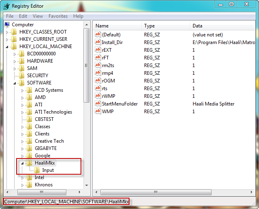The height and width of the screenshot is (209, 259).
Task: Expand the GIGABYTE key
Action: pyautogui.click(x=22, y=149)
